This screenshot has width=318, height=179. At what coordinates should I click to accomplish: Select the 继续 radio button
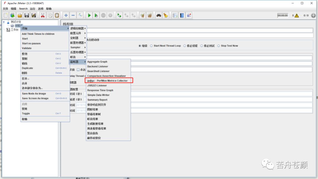[140, 46]
